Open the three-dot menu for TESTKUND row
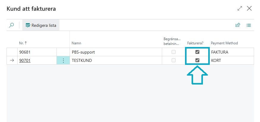Screen dimensions: 260x122 coord(63,60)
